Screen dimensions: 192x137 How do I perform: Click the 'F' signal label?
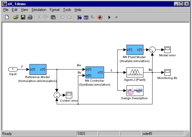coord(22,67)
